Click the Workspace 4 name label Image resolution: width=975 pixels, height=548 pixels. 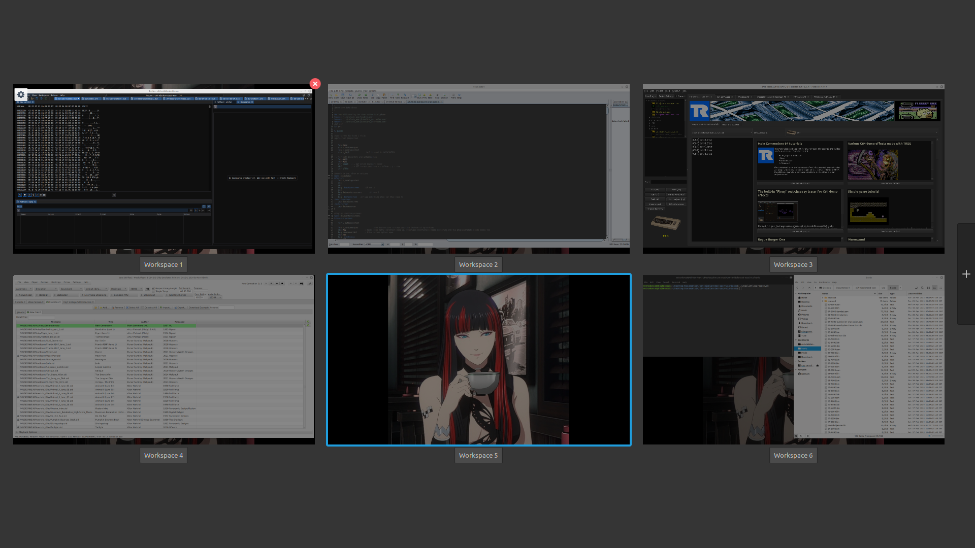164,455
